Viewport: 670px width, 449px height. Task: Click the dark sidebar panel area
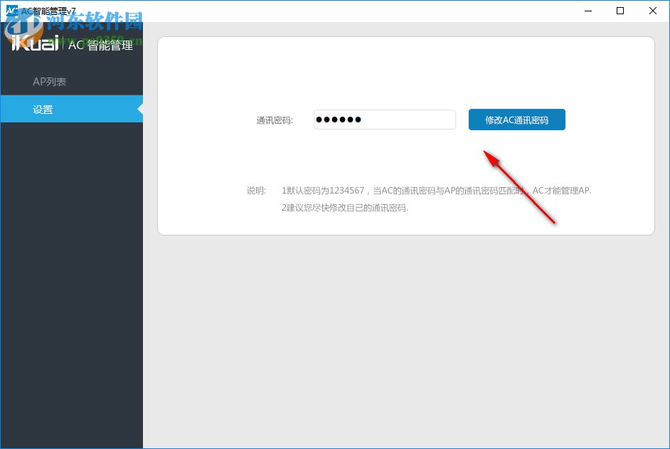coord(71,285)
